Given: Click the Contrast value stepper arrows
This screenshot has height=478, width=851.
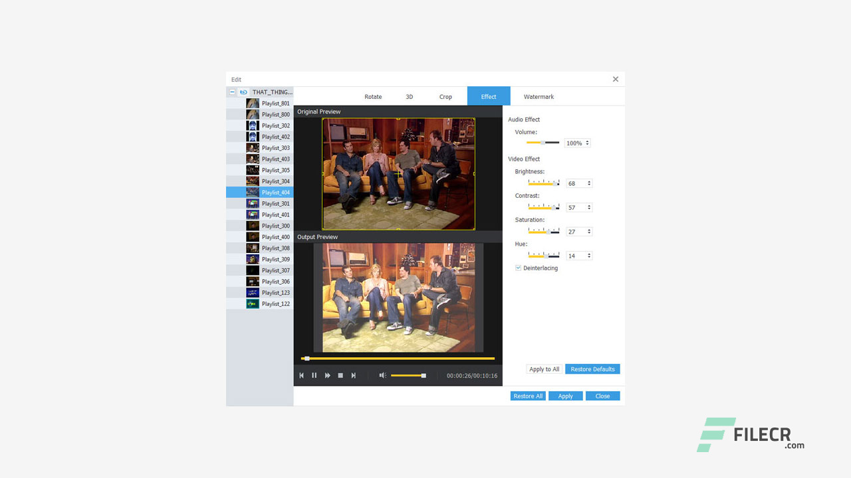Looking at the screenshot, I should coord(589,208).
